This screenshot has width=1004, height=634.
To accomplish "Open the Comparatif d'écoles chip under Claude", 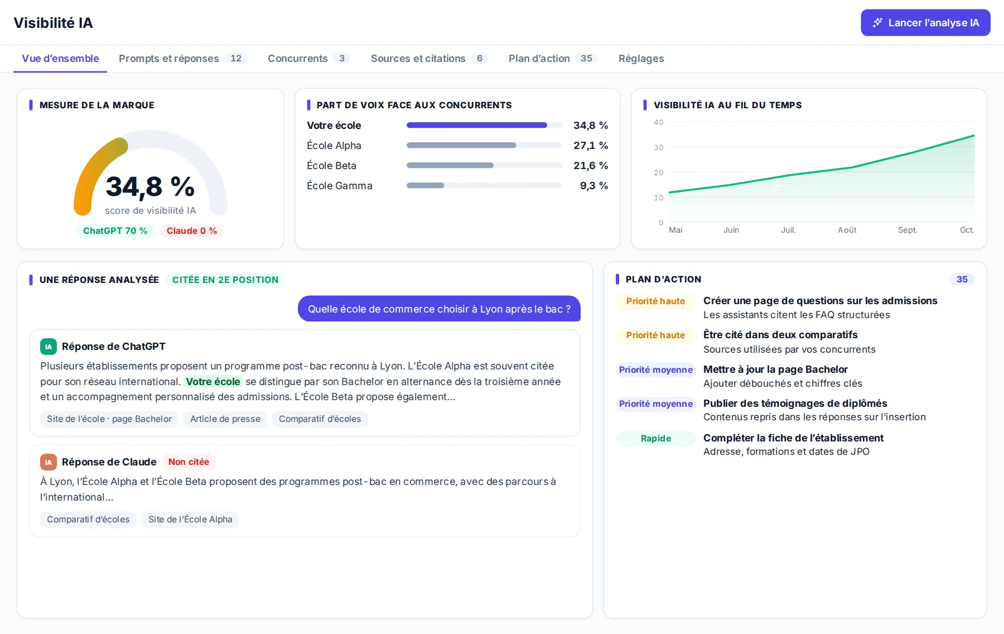I will tap(88, 520).
